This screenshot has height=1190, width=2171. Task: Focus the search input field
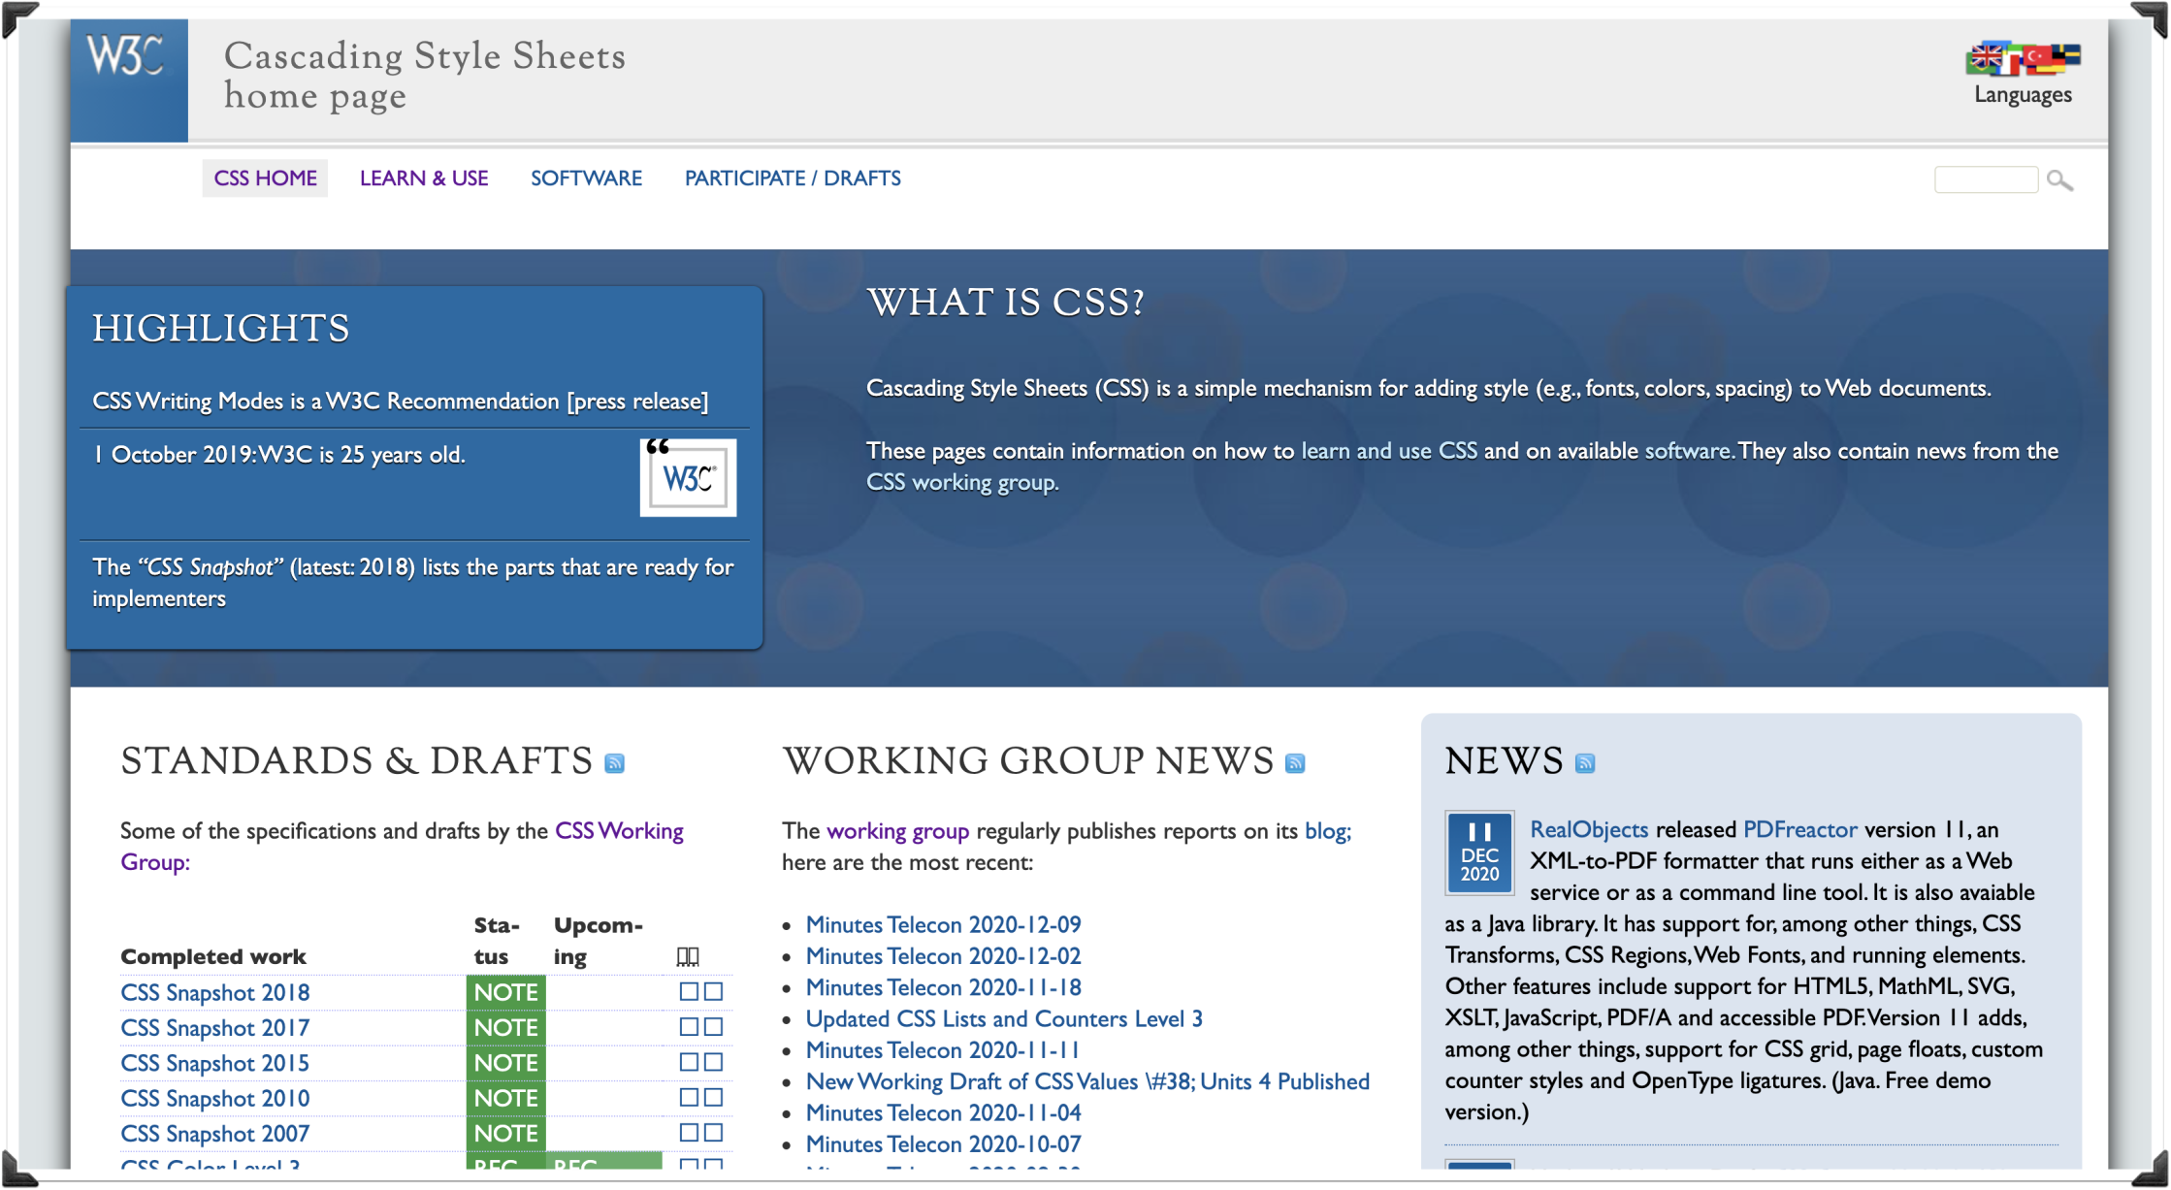pyautogui.click(x=1986, y=179)
